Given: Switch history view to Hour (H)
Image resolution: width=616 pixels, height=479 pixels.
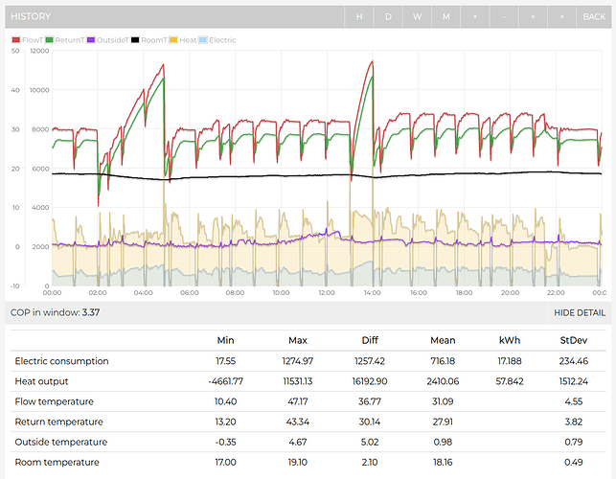Looking at the screenshot, I should click(359, 16).
